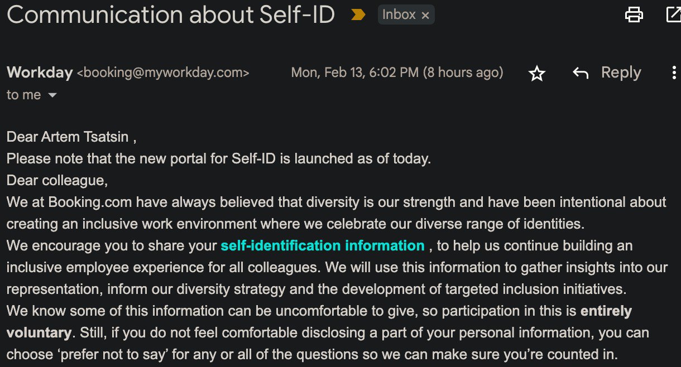Click the Inbox label chip
Viewport: 681px width, 367px height.
pos(399,15)
